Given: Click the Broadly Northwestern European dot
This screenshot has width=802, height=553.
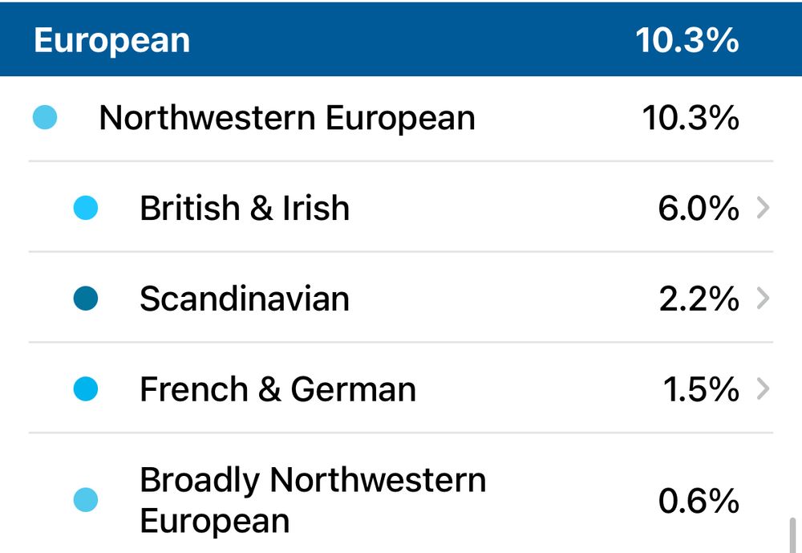Looking at the screenshot, I should 85,500.
